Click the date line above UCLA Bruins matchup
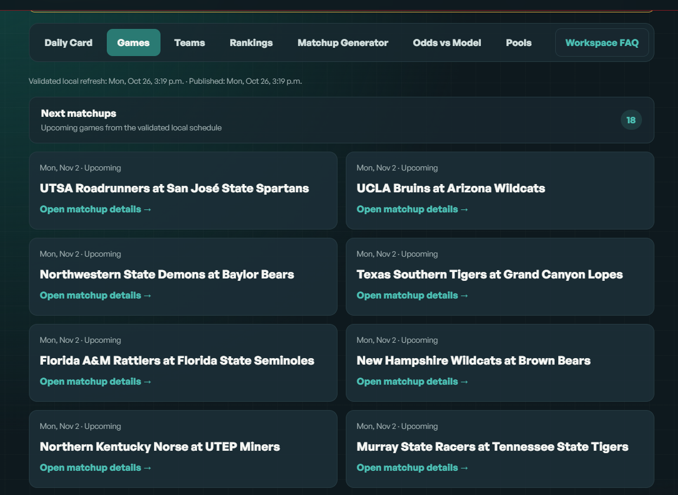 [x=397, y=168]
